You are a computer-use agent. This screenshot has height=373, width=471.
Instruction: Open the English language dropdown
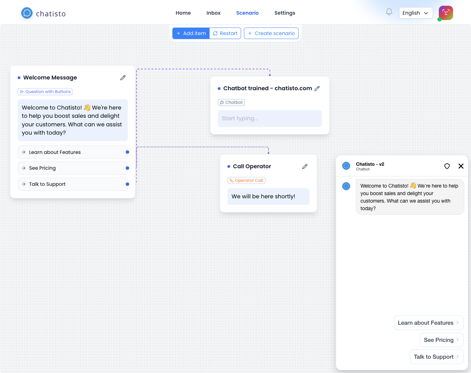pos(416,13)
